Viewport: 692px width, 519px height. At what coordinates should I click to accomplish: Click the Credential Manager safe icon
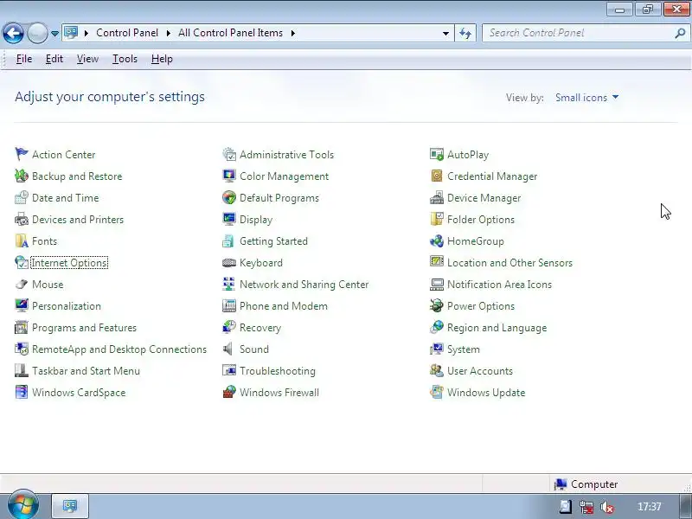437,176
